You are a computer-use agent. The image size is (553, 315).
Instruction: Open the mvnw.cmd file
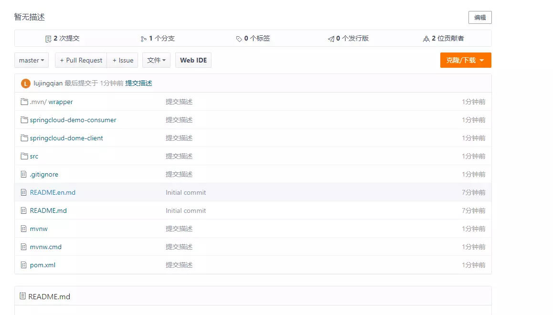coord(46,247)
